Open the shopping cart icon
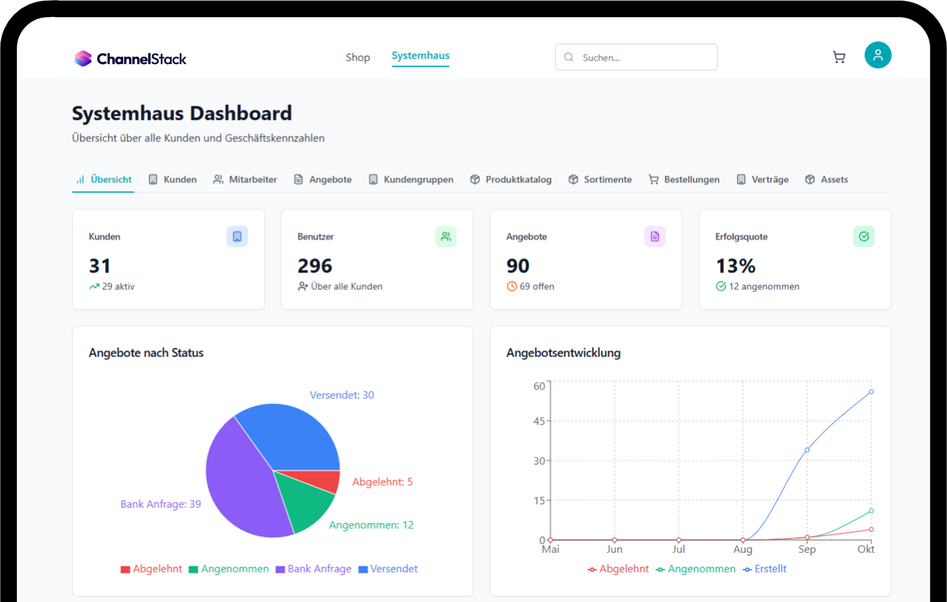This screenshot has height=602, width=947. 838,57
